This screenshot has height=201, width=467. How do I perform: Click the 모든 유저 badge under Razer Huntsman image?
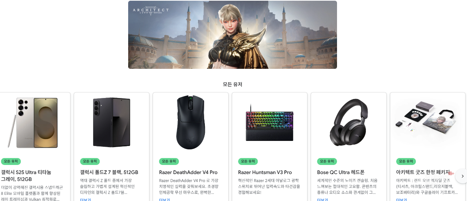pos(248,161)
